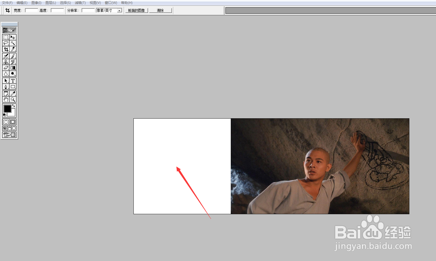Open the 滤镜(T) menu
This screenshot has height=261, width=436.
80,3
